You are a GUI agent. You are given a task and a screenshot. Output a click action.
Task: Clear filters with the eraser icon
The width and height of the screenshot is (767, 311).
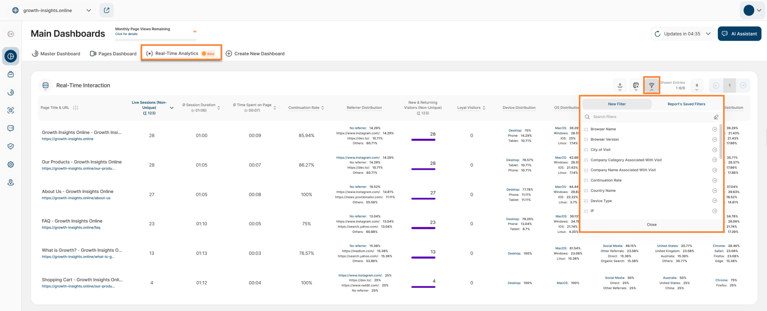716,117
